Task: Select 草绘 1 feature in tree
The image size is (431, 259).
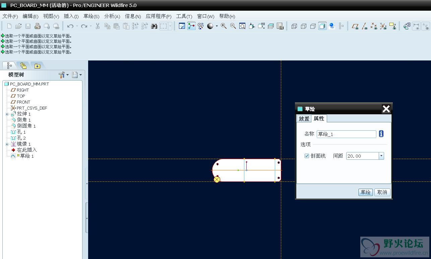Action: (22, 156)
